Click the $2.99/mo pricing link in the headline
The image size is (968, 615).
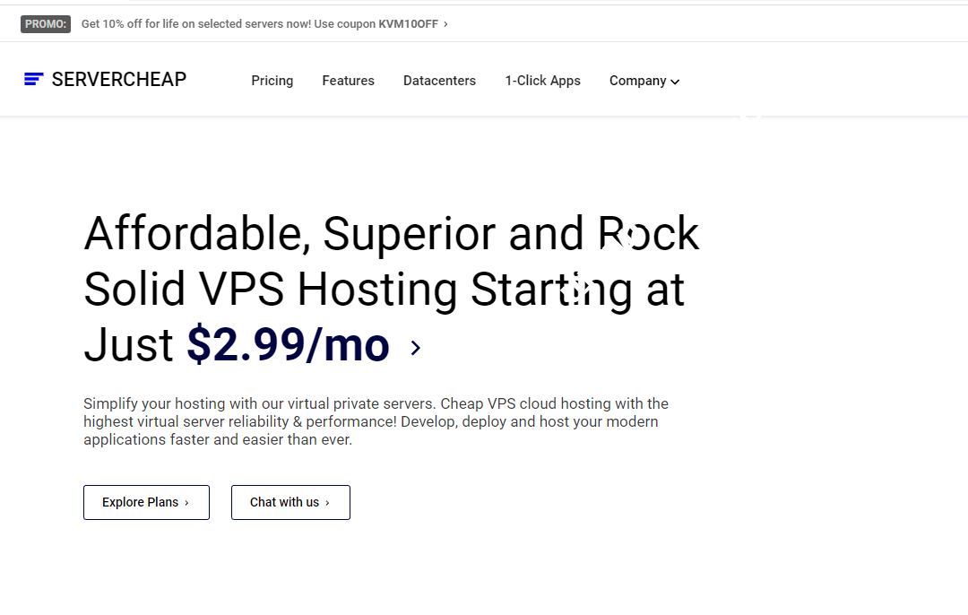click(x=287, y=345)
